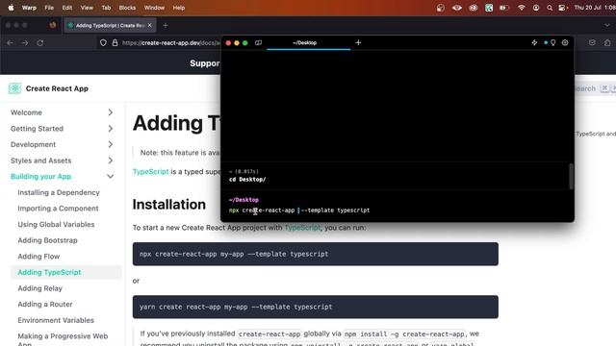The height and width of the screenshot is (346, 616).
Task: List all browser tabs dropdown arrow
Action: click(607, 26)
